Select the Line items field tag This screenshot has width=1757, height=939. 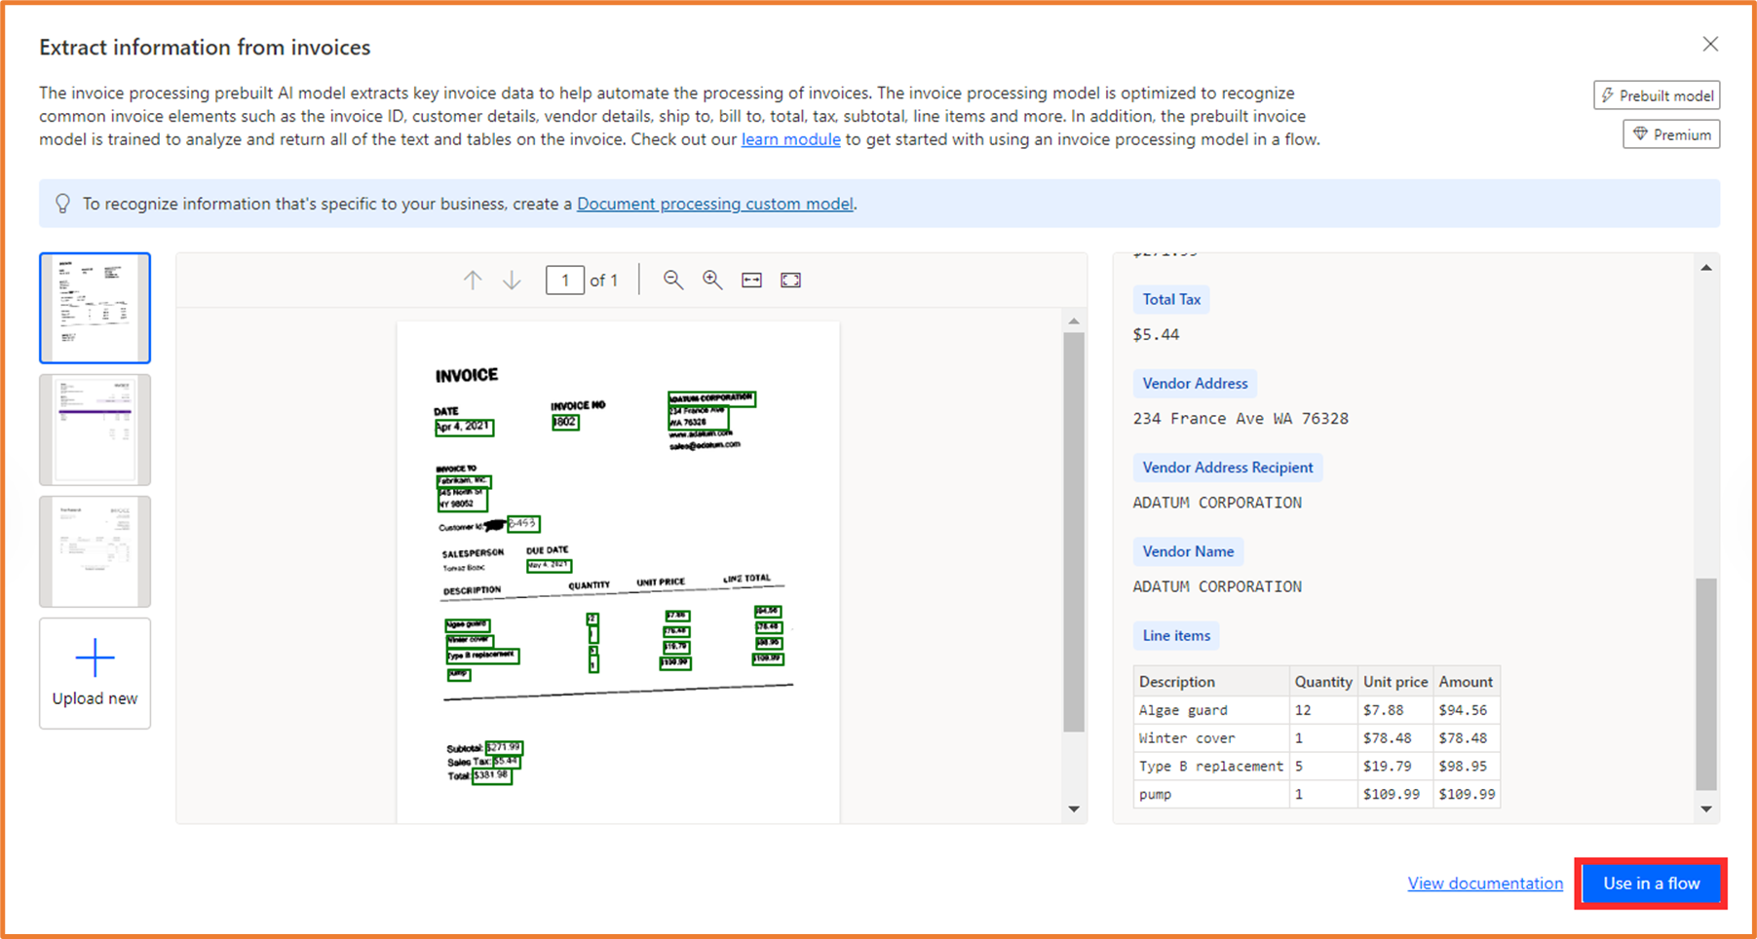[1176, 635]
